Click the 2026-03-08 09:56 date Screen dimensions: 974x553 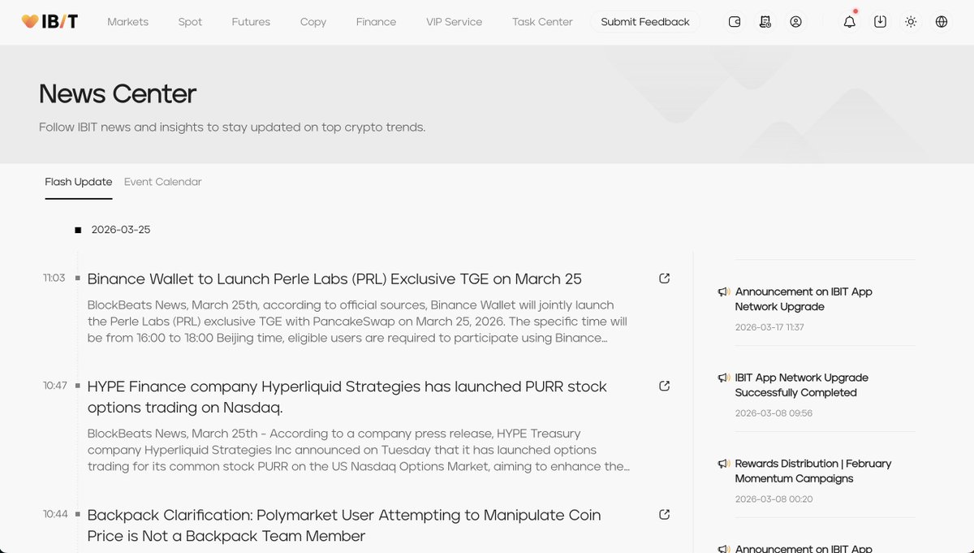point(774,413)
